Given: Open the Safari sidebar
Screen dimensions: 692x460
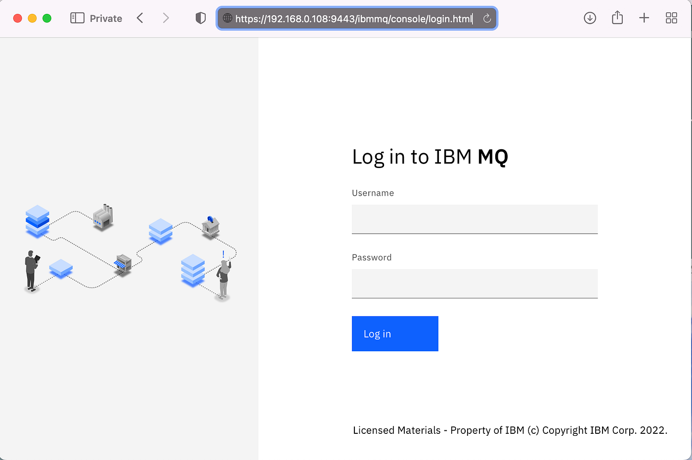Looking at the screenshot, I should point(77,18).
